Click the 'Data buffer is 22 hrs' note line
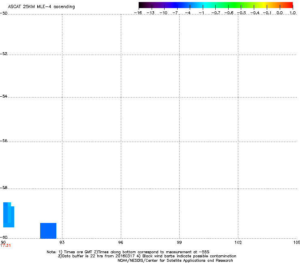This screenshot has height=263, width=300. point(147,256)
